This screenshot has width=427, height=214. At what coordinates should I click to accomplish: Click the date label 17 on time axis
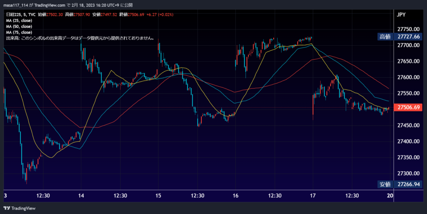point(313,196)
